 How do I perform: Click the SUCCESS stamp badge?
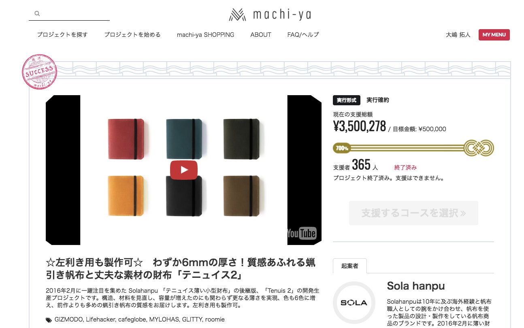pyautogui.click(x=39, y=72)
